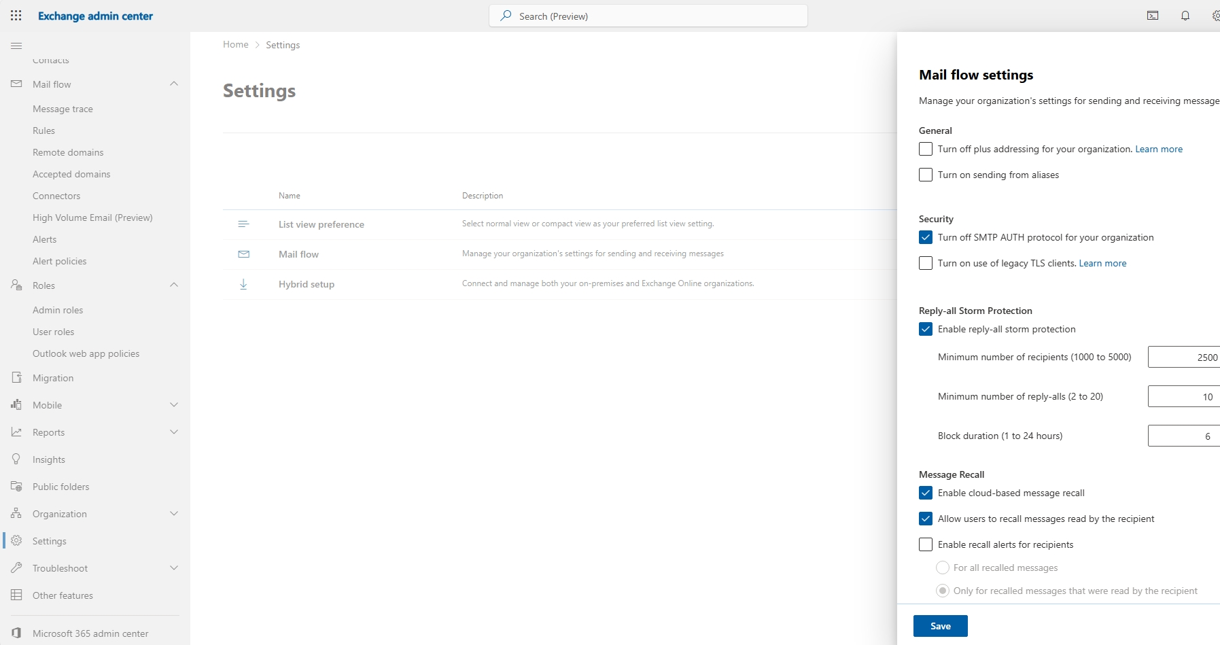Uncheck Enable cloud-based message recall

(926, 493)
